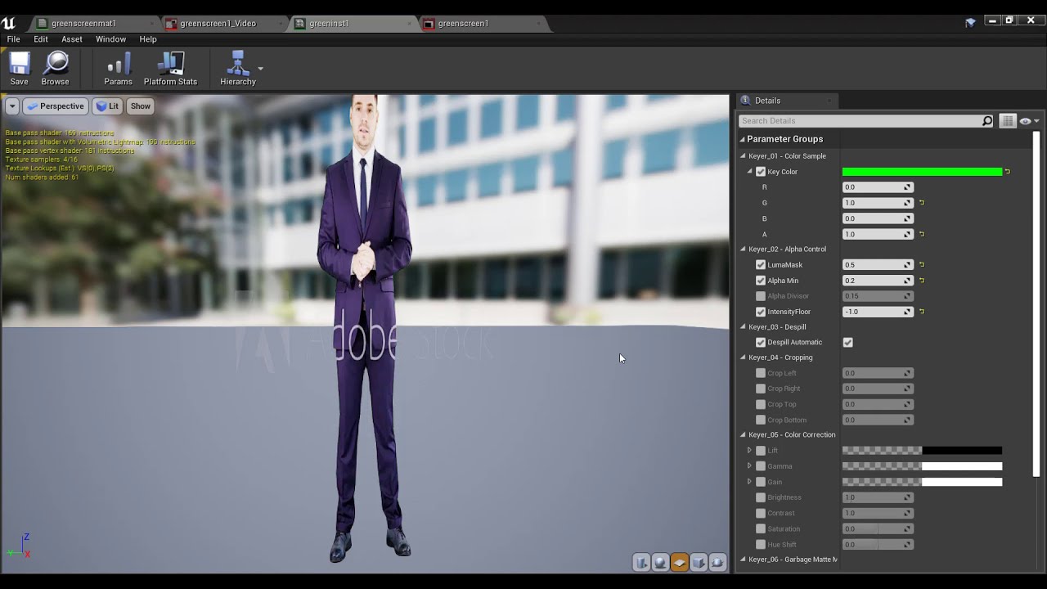Click the Search Details input field
1047x589 pixels.
click(860, 121)
